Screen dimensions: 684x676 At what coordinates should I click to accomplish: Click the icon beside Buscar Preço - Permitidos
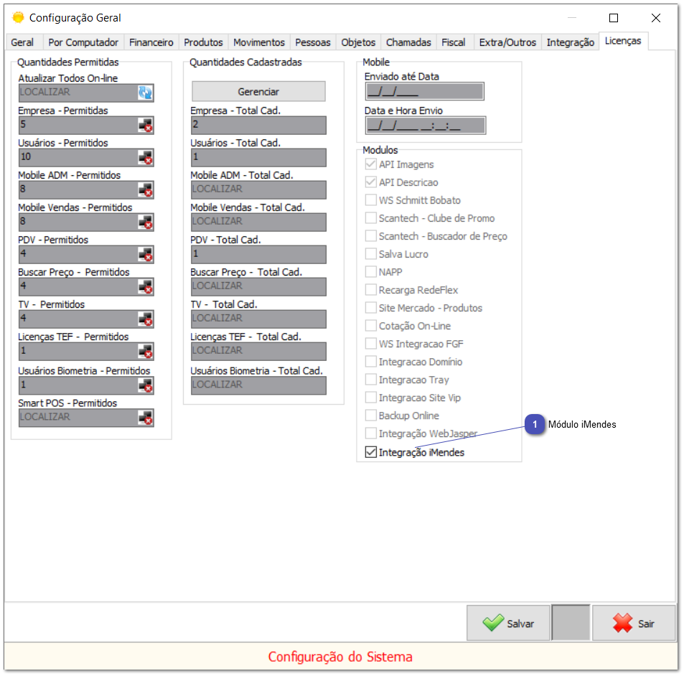tap(146, 287)
